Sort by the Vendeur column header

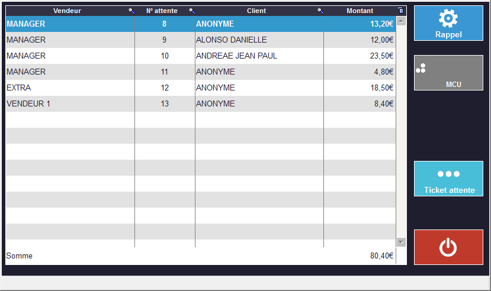pos(67,11)
